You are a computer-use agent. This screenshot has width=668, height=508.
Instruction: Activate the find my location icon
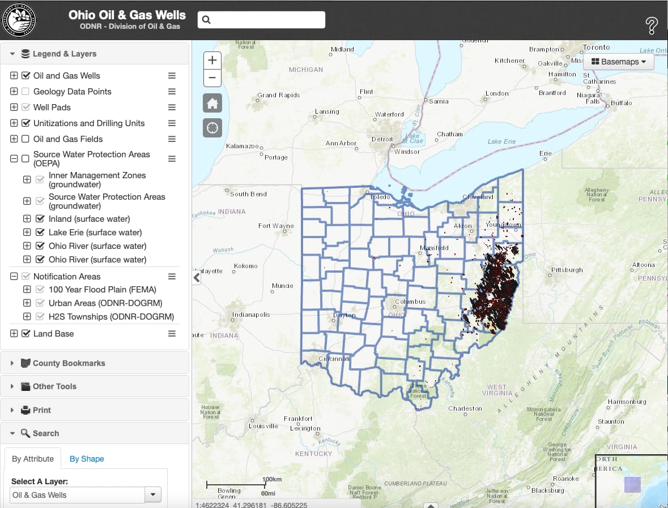(x=212, y=128)
